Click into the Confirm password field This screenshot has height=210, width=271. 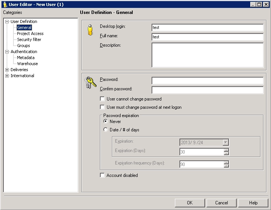click(208, 90)
